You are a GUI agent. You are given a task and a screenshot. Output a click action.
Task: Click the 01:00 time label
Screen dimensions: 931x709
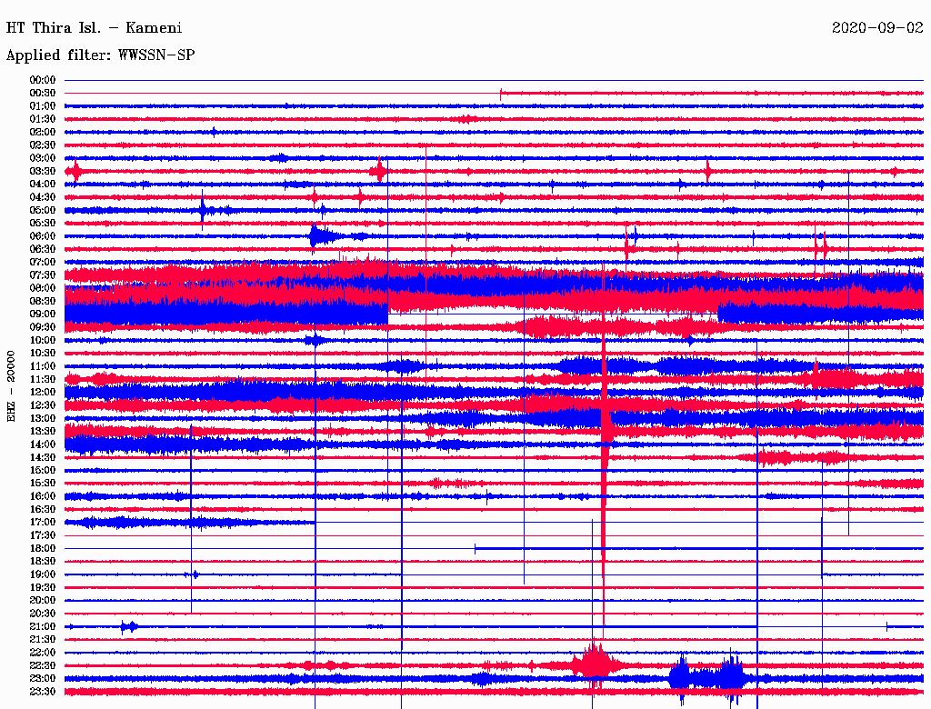click(43, 106)
